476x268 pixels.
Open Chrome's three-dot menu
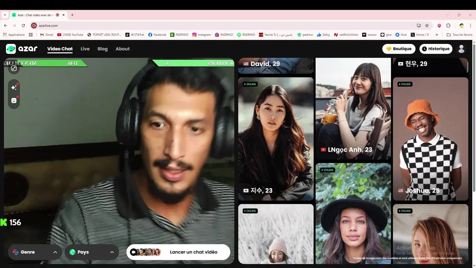(470, 26)
